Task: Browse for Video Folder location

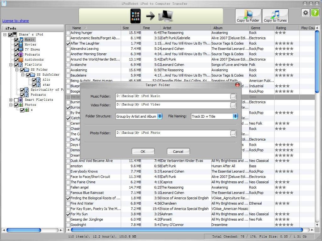Action: (233, 105)
